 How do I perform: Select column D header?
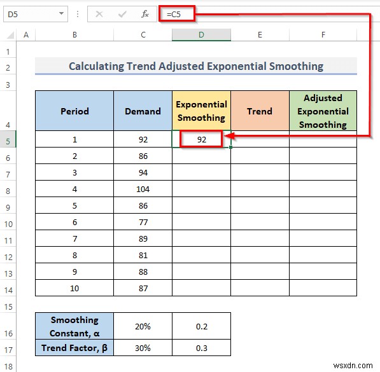(x=201, y=35)
